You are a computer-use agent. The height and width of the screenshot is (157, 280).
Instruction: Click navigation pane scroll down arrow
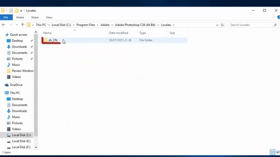(36, 147)
